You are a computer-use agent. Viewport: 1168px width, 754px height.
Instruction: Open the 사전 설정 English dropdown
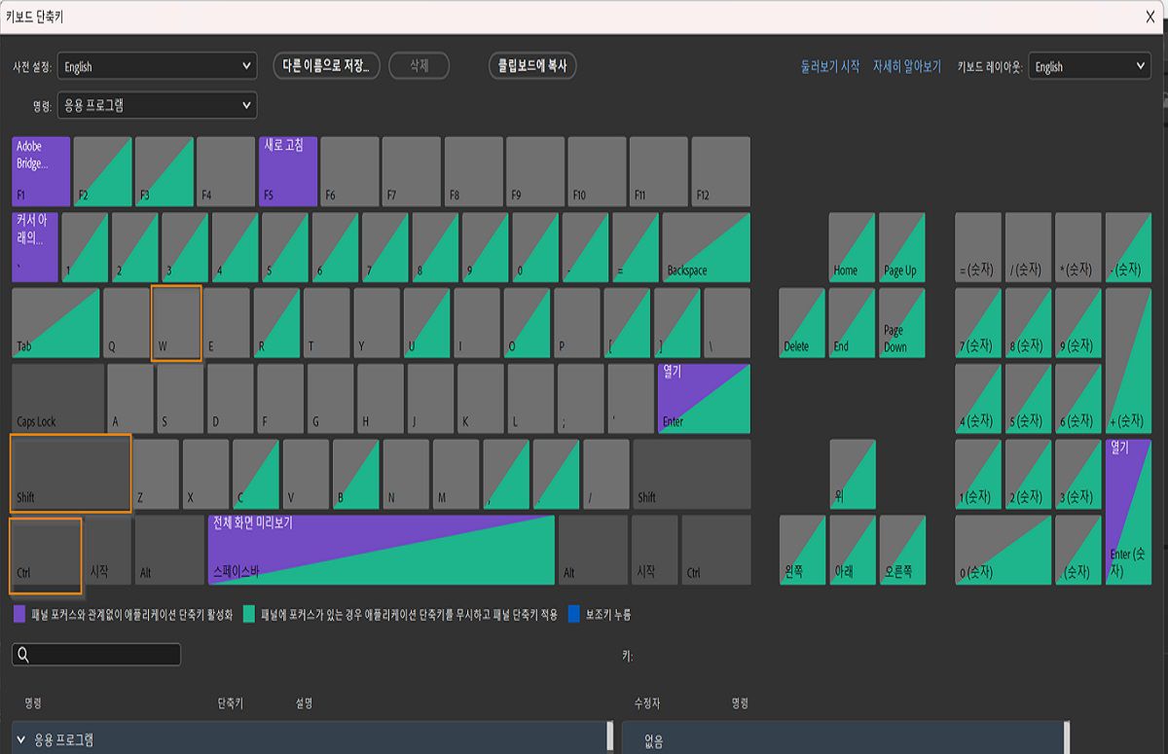pyautogui.click(x=157, y=66)
